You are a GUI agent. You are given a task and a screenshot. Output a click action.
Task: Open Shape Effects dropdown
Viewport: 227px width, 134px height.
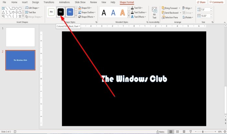(87, 17)
